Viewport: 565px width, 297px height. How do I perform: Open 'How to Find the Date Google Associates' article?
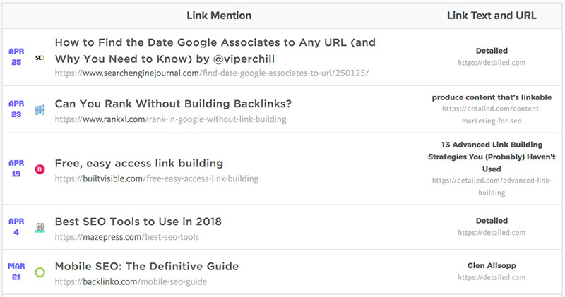tap(215, 50)
